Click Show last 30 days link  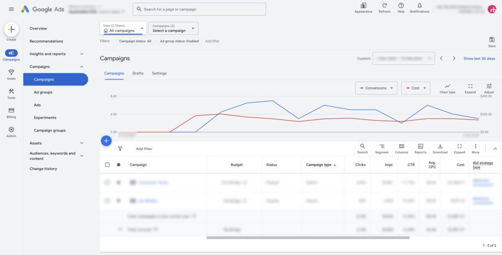coord(479,58)
